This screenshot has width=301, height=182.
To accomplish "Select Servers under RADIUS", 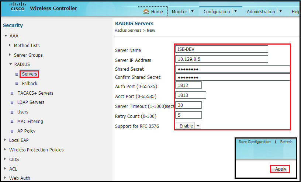I will click(x=30, y=74).
